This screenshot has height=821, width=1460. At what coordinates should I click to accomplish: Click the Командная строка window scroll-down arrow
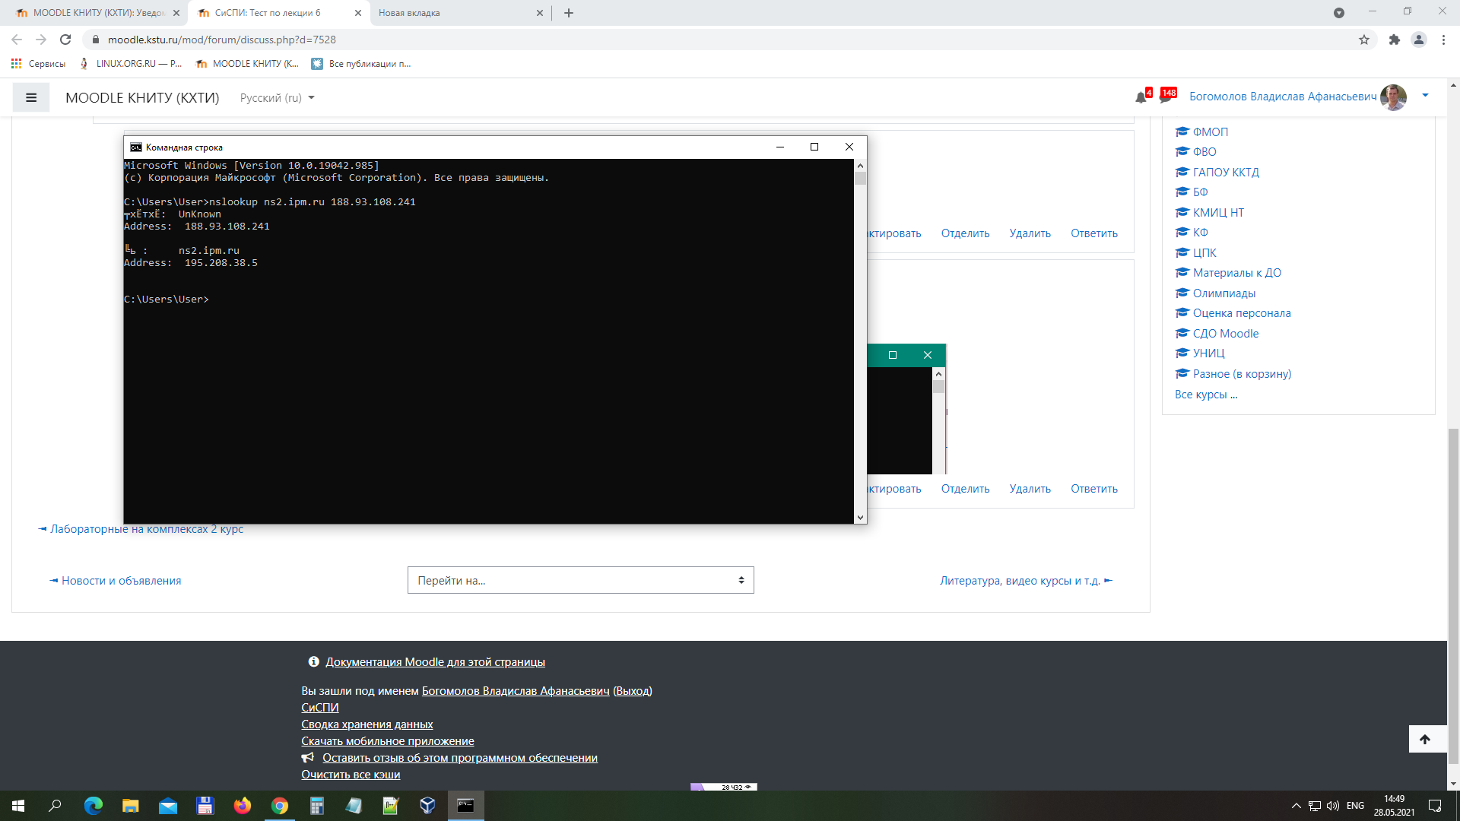pyautogui.click(x=860, y=518)
